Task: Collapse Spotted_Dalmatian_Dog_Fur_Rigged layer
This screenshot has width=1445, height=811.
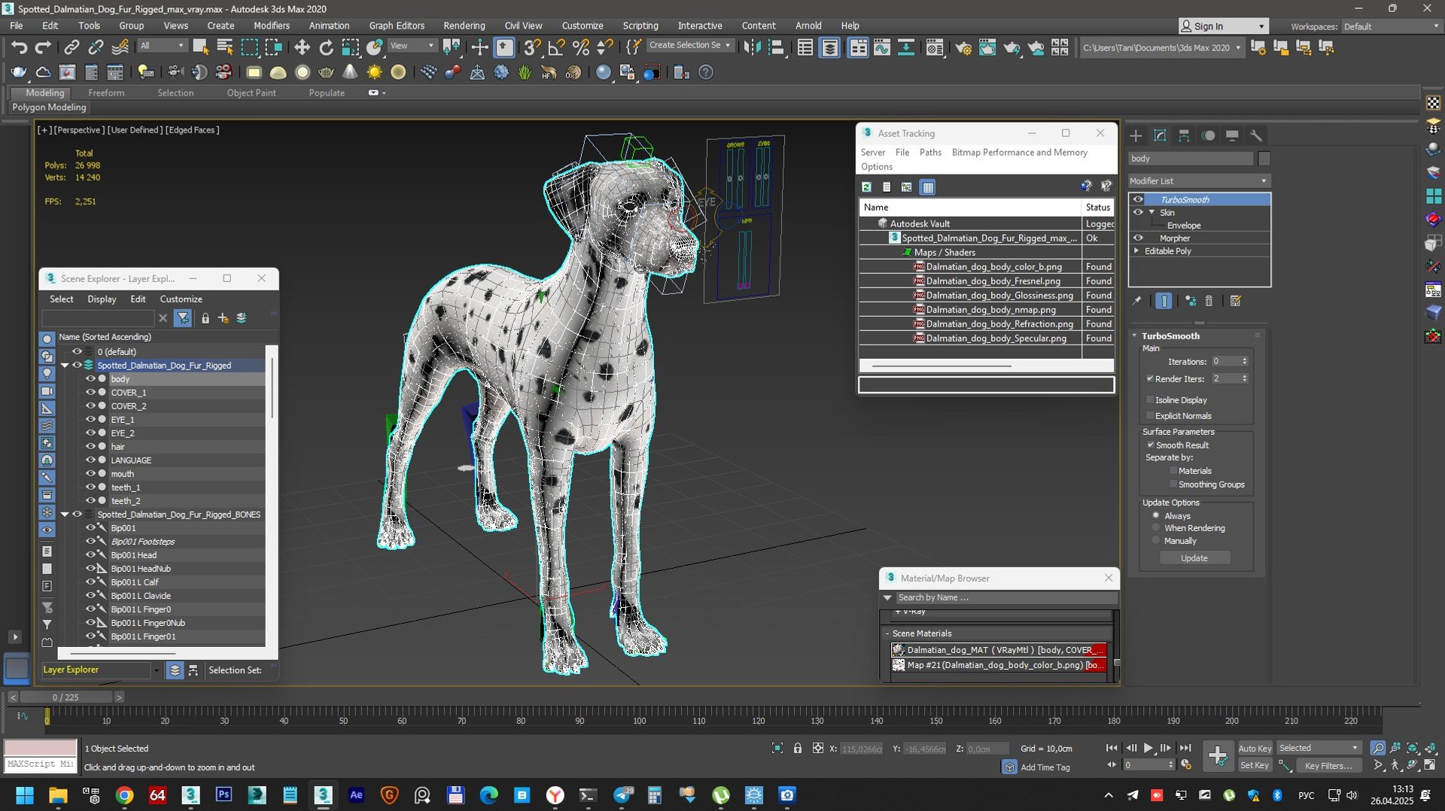Action: (65, 365)
